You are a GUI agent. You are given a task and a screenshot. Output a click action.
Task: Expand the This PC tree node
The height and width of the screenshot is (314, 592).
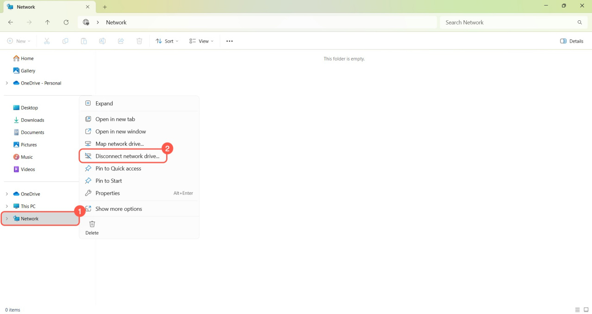pos(7,206)
